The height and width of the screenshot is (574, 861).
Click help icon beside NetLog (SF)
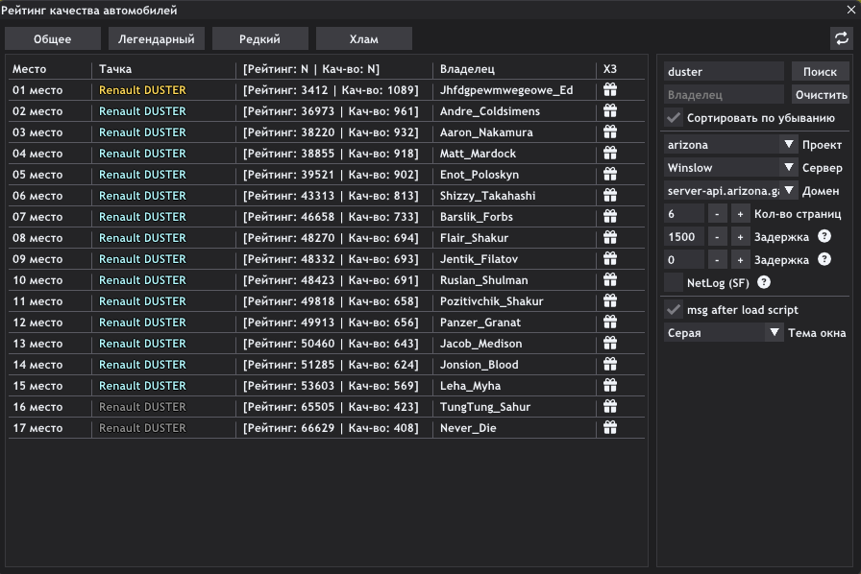764,282
